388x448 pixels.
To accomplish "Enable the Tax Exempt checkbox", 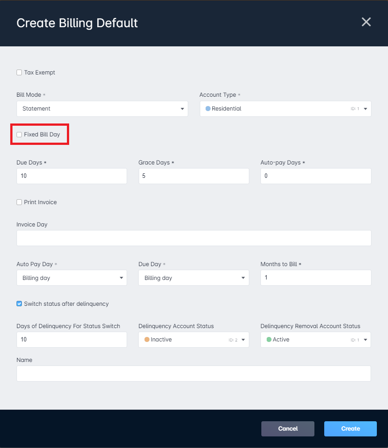I will coord(19,72).
